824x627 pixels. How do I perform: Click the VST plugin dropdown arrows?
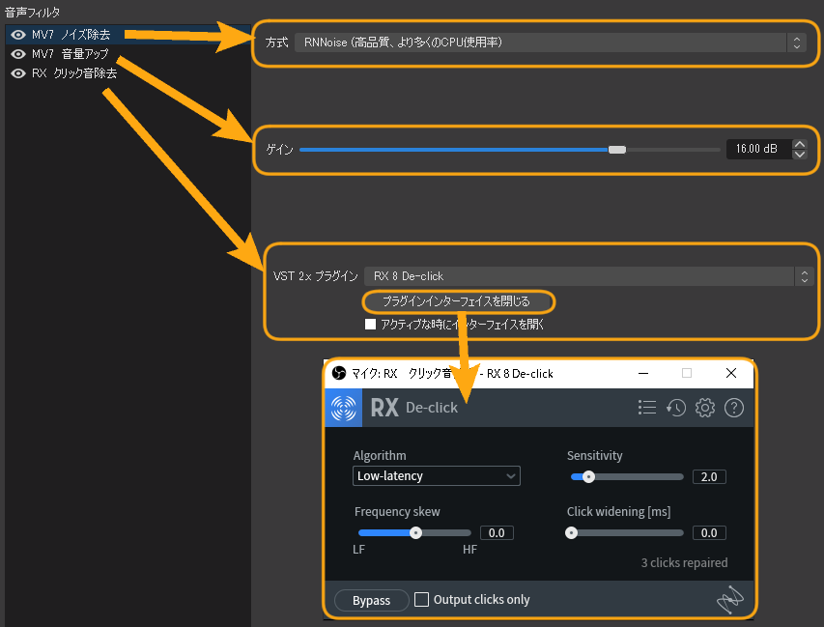804,276
